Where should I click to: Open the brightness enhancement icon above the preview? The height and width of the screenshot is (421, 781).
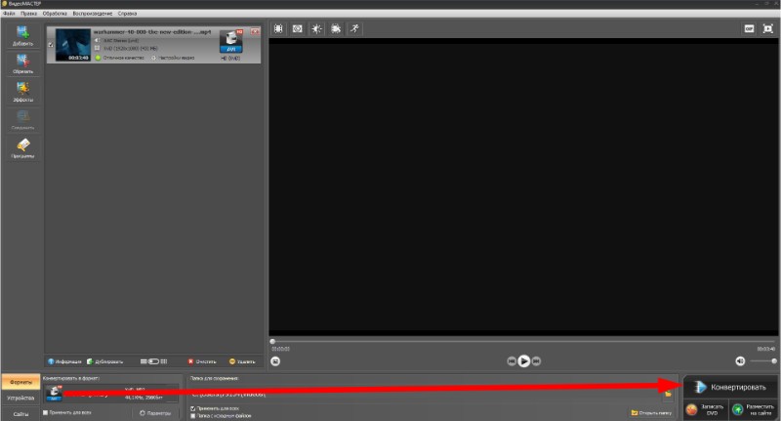(316, 29)
